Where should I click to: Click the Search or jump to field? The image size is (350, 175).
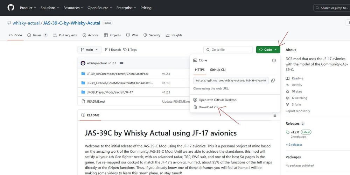click(332, 8)
